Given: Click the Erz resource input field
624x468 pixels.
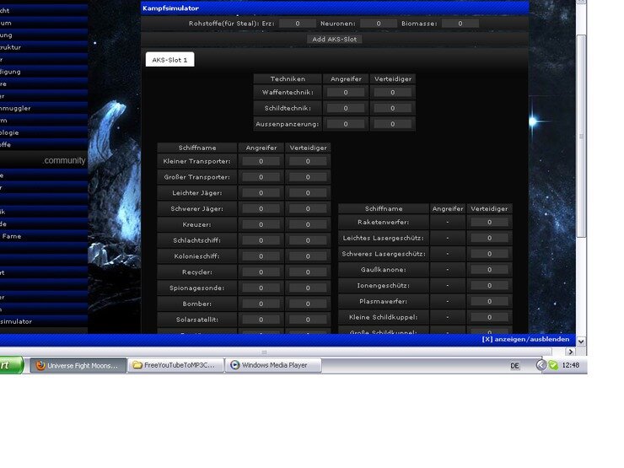Looking at the screenshot, I should tap(297, 24).
